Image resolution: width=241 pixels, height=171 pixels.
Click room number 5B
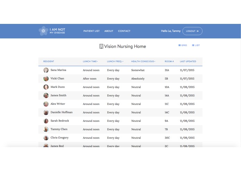[x=166, y=79]
